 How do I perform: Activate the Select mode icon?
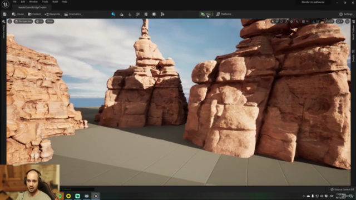click(113, 14)
